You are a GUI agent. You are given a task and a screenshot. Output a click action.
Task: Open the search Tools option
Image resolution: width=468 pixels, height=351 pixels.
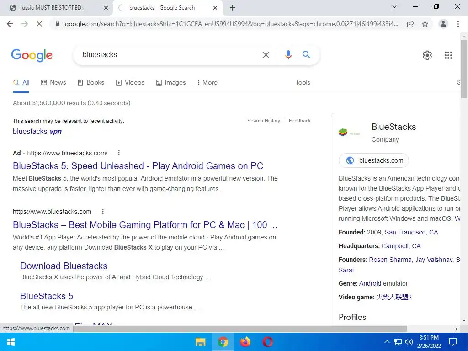[x=303, y=82]
